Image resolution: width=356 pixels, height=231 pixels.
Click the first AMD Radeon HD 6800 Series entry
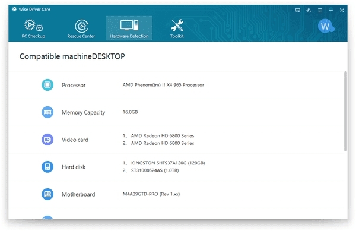pyautogui.click(x=163, y=135)
